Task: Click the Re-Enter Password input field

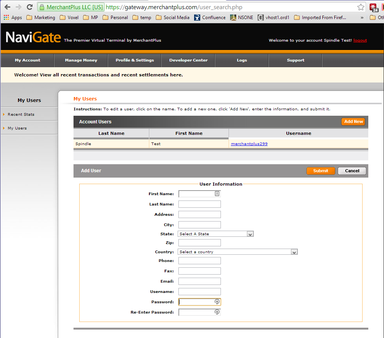Action: (199, 312)
